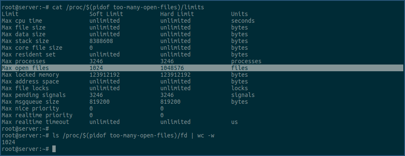Click the ls /proc fd command line
Viewport: 405px width, 156px height.
click(x=133, y=135)
